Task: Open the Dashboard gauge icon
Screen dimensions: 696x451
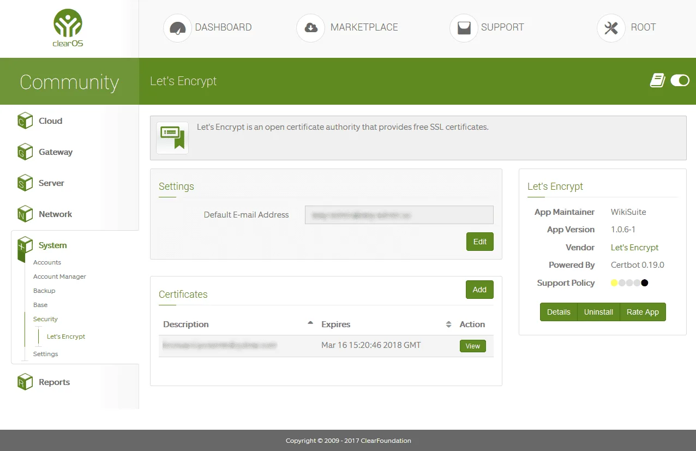Action: tap(177, 28)
